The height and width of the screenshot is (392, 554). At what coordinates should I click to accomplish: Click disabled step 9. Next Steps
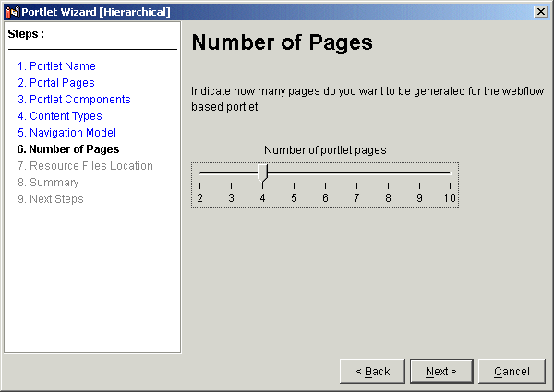point(51,198)
